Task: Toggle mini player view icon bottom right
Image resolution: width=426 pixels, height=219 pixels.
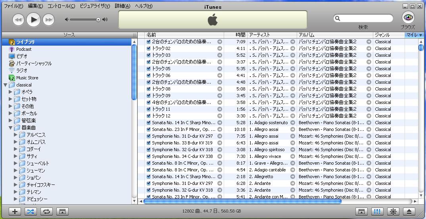Action: (361, 212)
